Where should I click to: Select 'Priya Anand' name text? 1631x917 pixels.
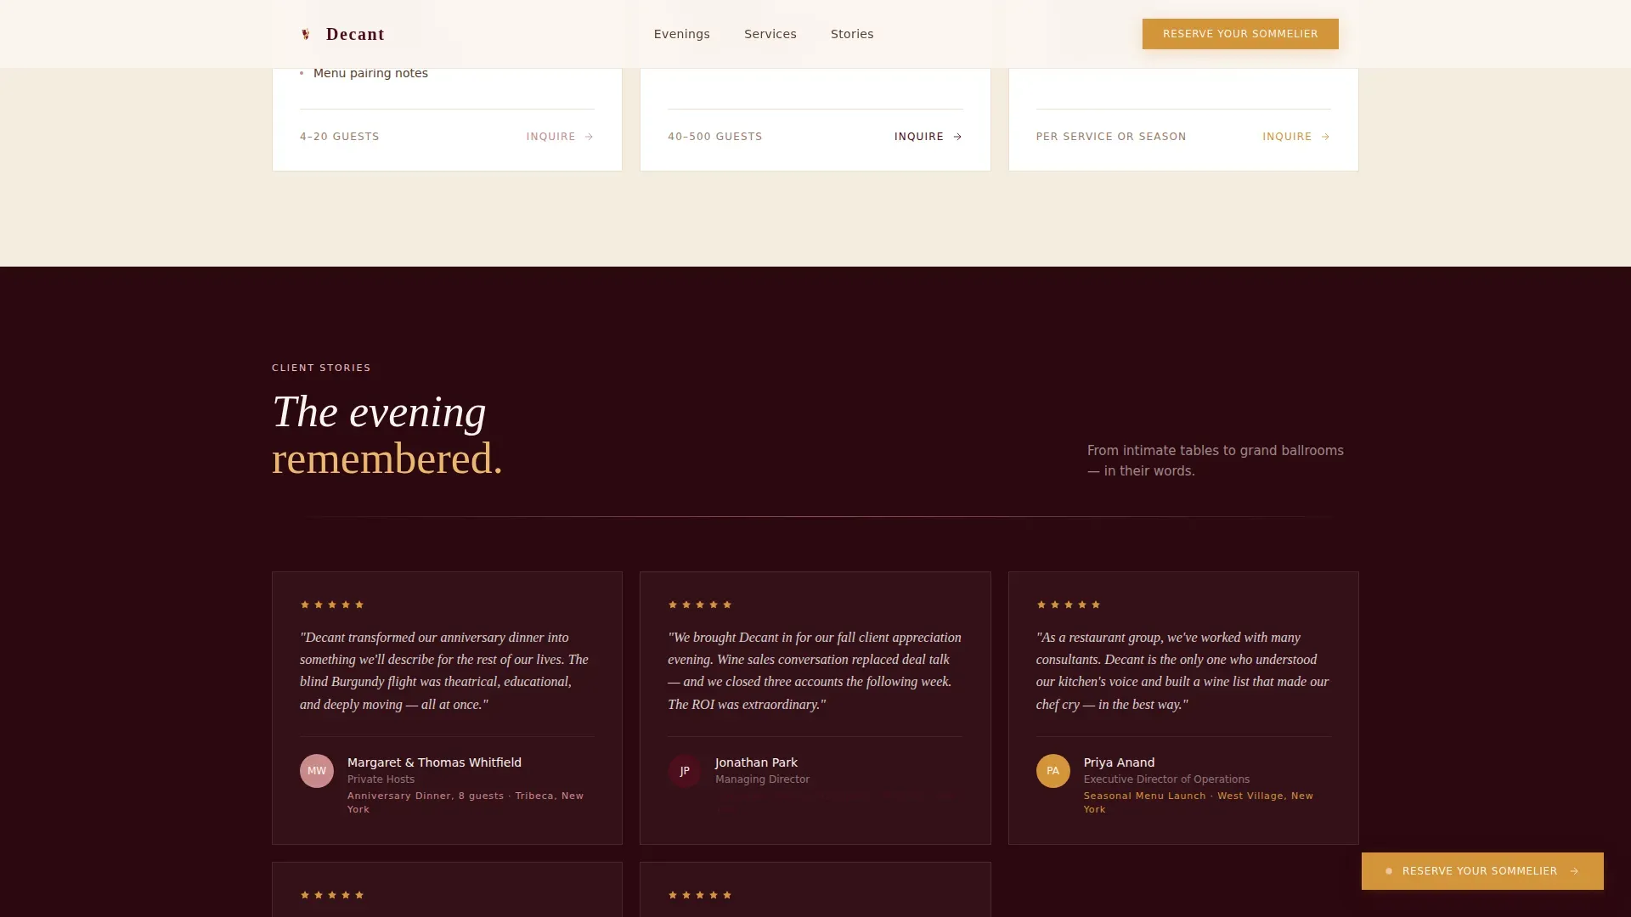(1119, 762)
